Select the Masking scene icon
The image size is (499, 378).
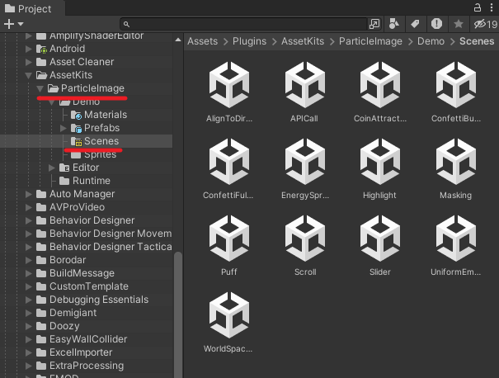point(456,162)
